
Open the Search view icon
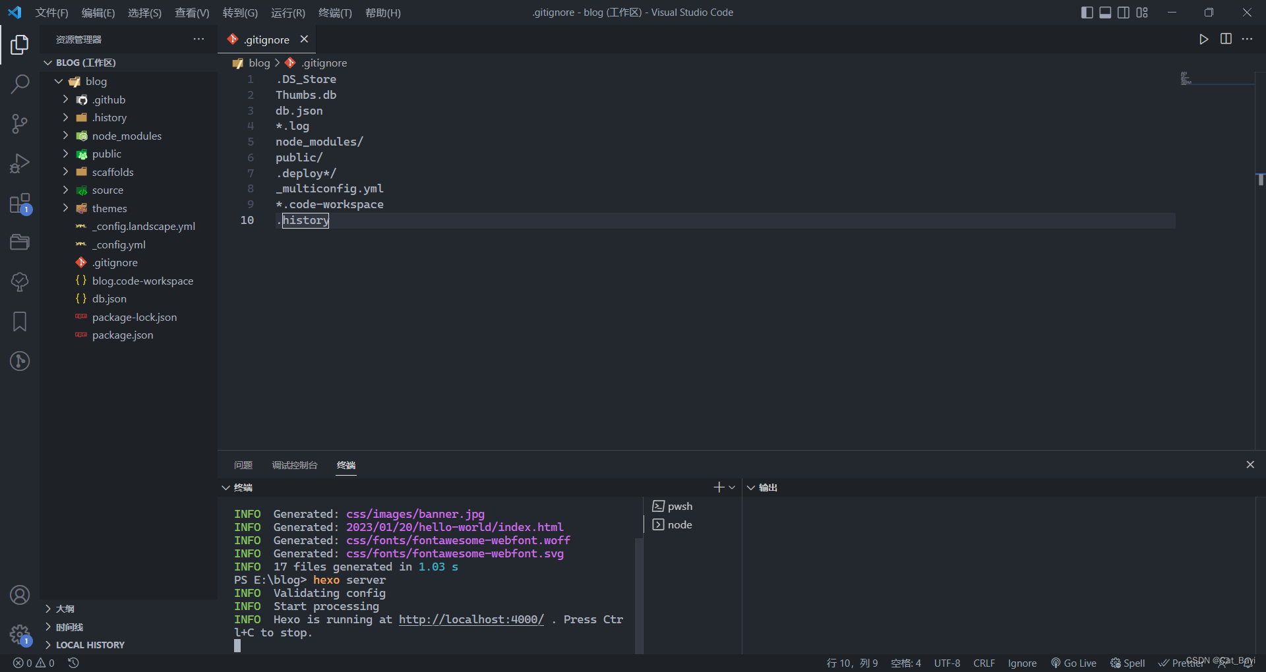(x=20, y=84)
